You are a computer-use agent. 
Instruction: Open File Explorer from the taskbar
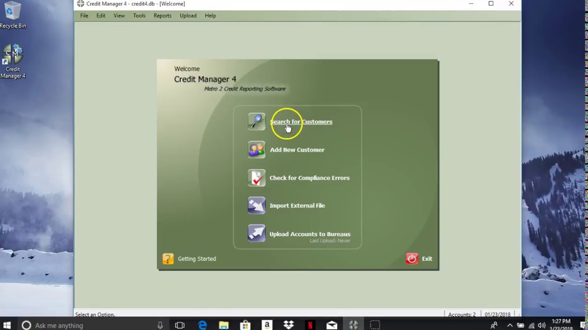click(224, 325)
